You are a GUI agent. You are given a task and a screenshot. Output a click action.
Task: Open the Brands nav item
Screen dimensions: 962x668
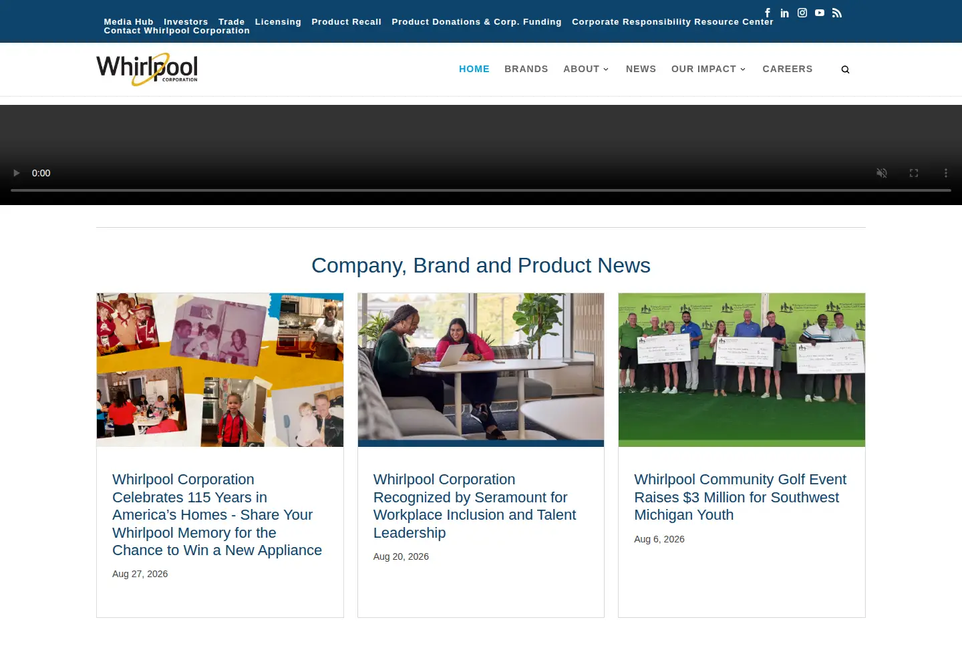click(x=526, y=69)
